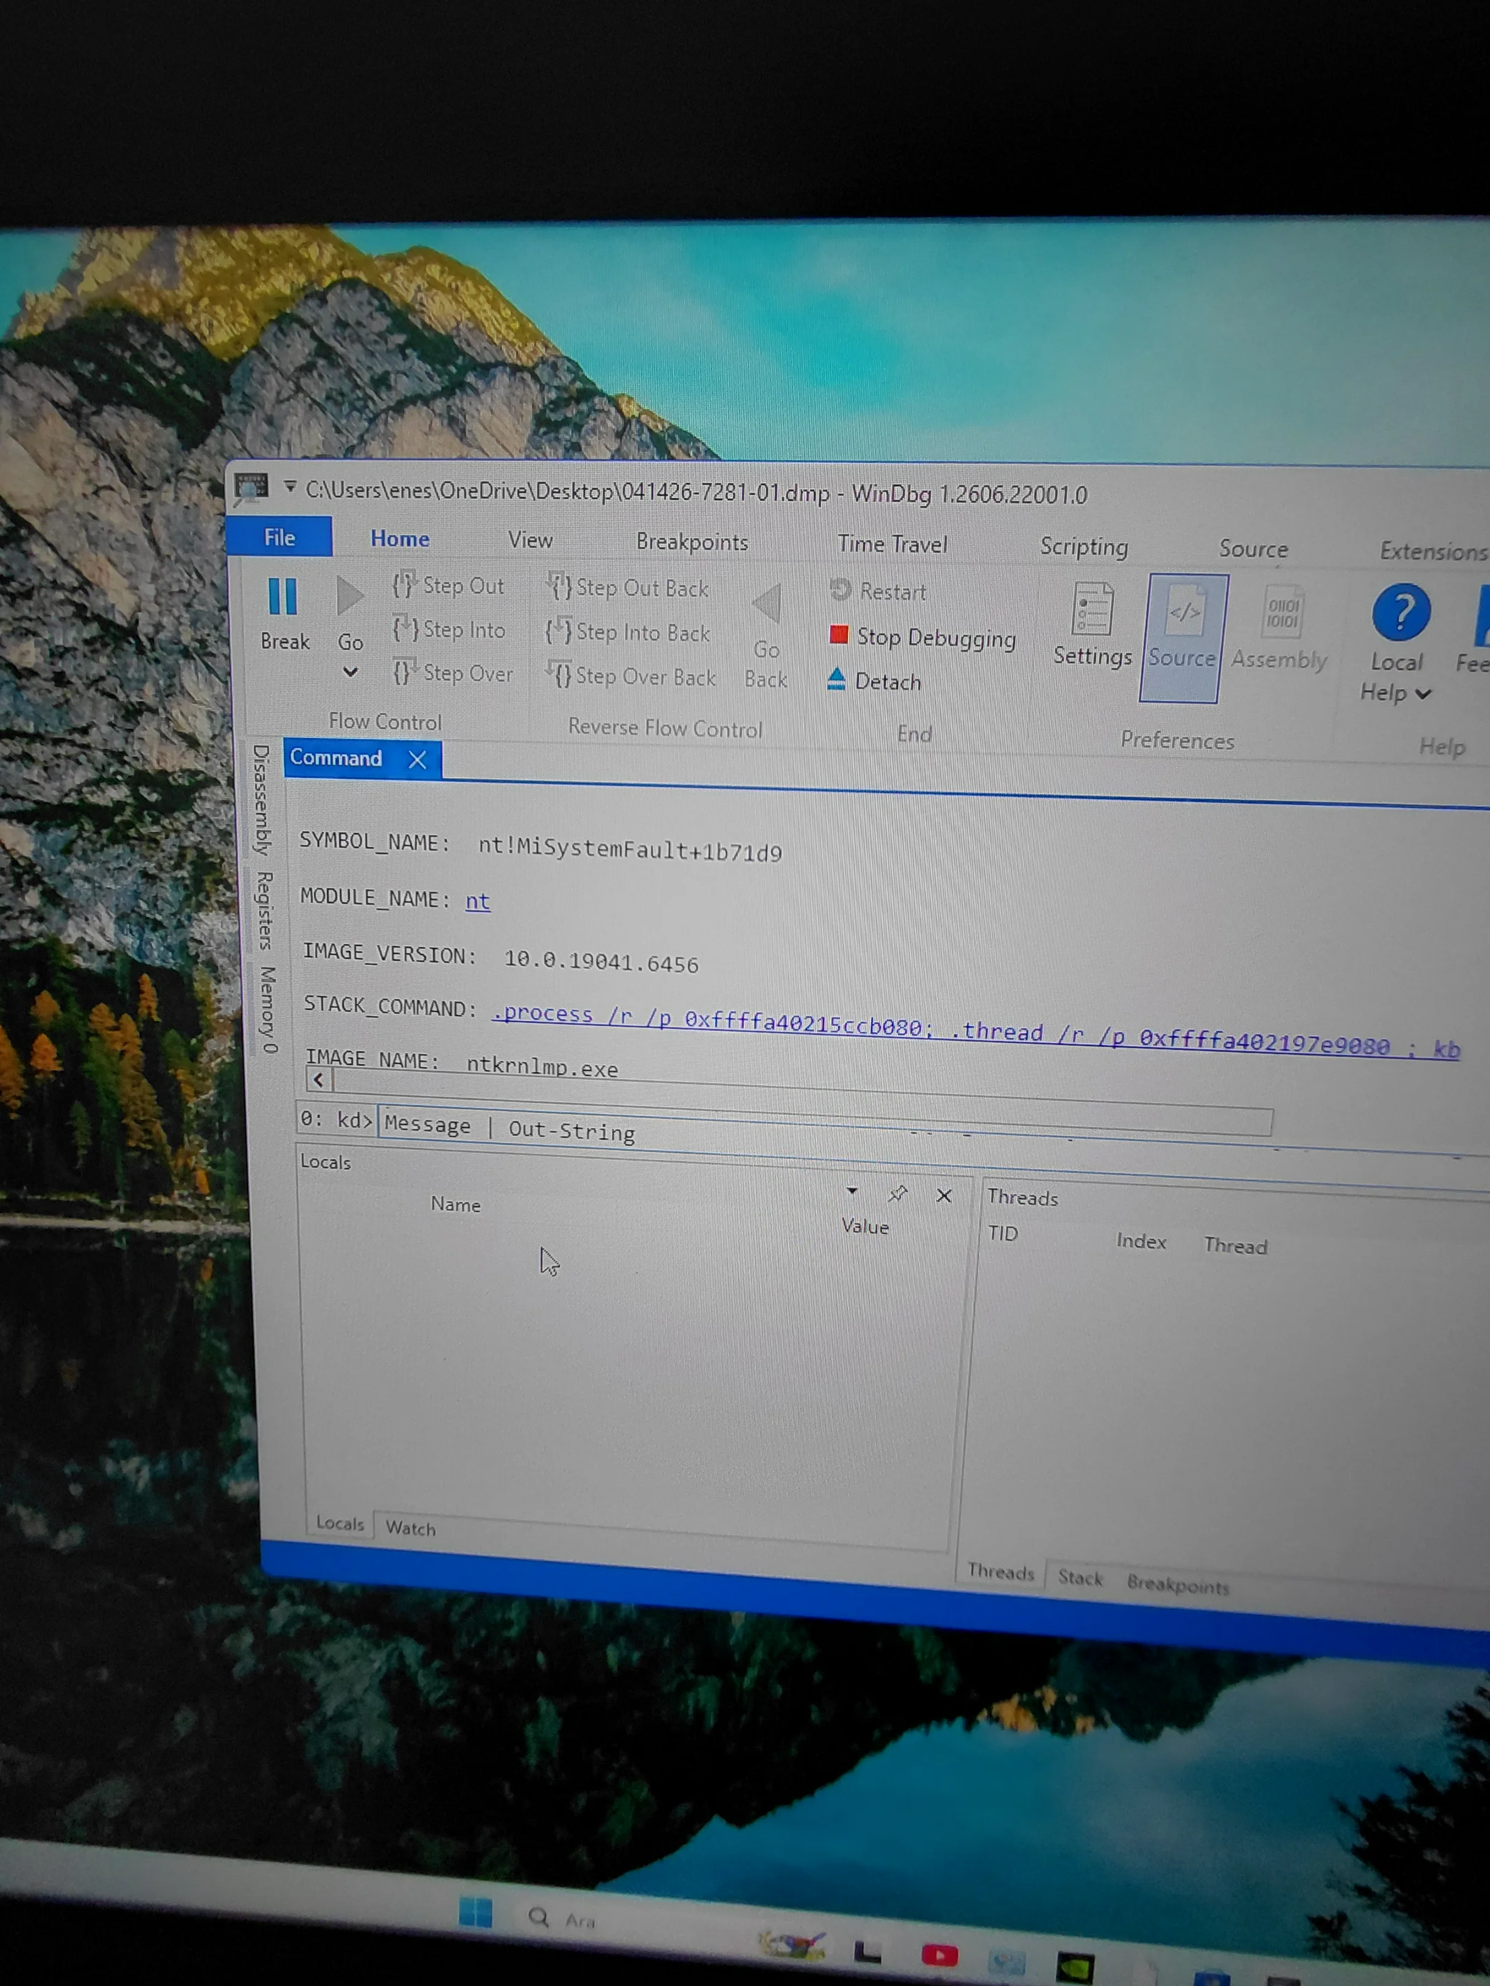Click the Step Into Back button

pyautogui.click(x=628, y=632)
